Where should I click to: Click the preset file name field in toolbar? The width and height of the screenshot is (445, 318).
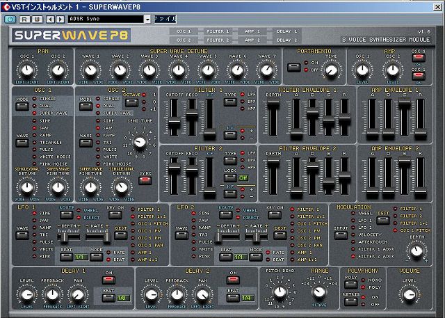pyautogui.click(x=165, y=19)
